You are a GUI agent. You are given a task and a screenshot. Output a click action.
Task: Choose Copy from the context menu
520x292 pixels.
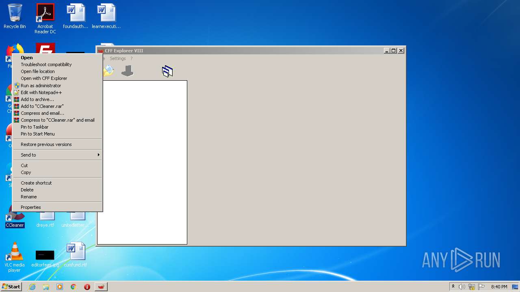tap(57, 172)
